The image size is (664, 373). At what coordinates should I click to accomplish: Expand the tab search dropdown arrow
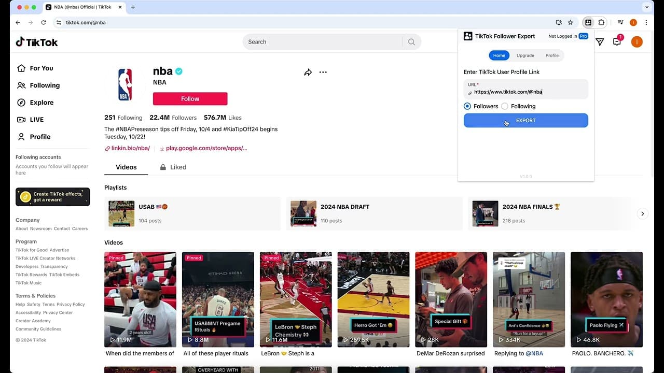[646, 7]
